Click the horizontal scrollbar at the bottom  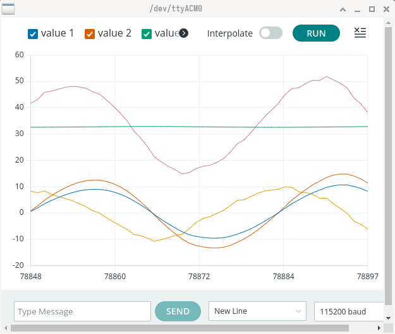(190, 328)
